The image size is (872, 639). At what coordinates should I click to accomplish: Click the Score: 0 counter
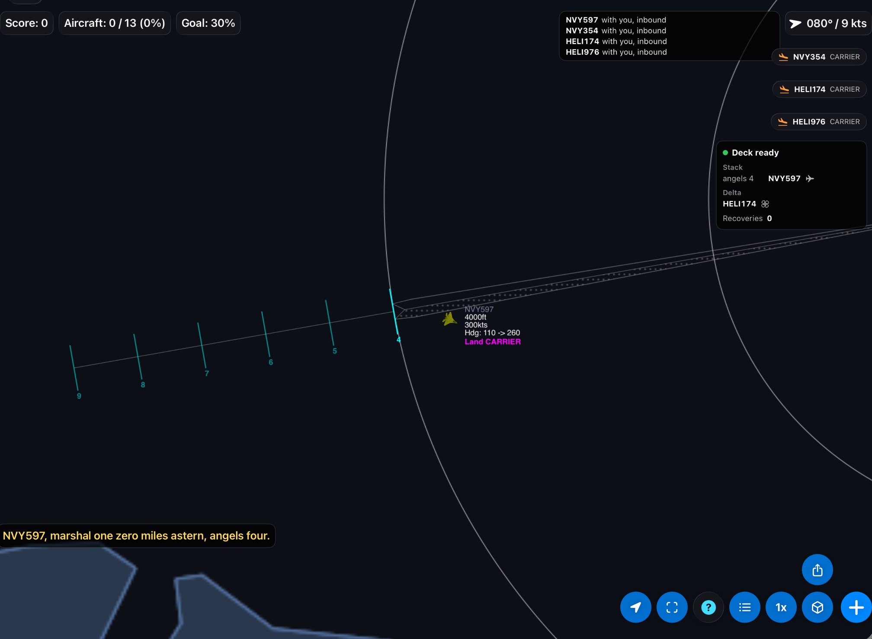point(26,23)
